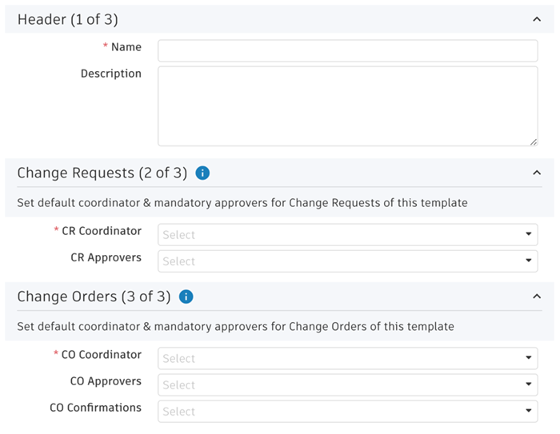Click the Header (1 of 3) title
The image size is (560, 434).
tap(67, 19)
